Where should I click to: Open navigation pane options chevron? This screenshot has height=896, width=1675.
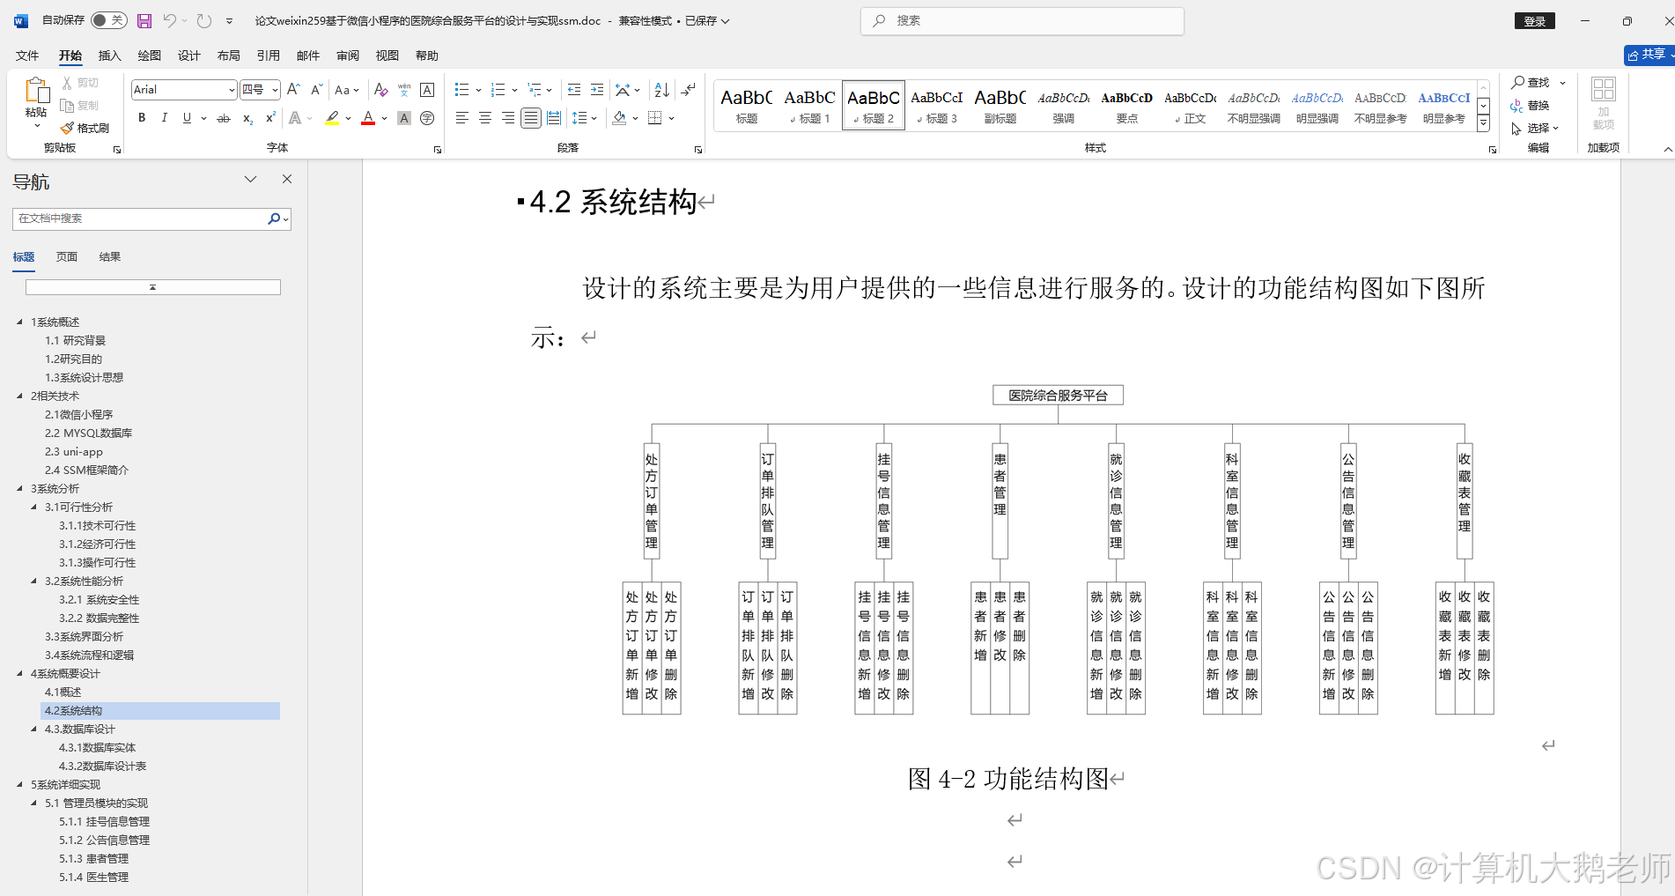(x=250, y=179)
